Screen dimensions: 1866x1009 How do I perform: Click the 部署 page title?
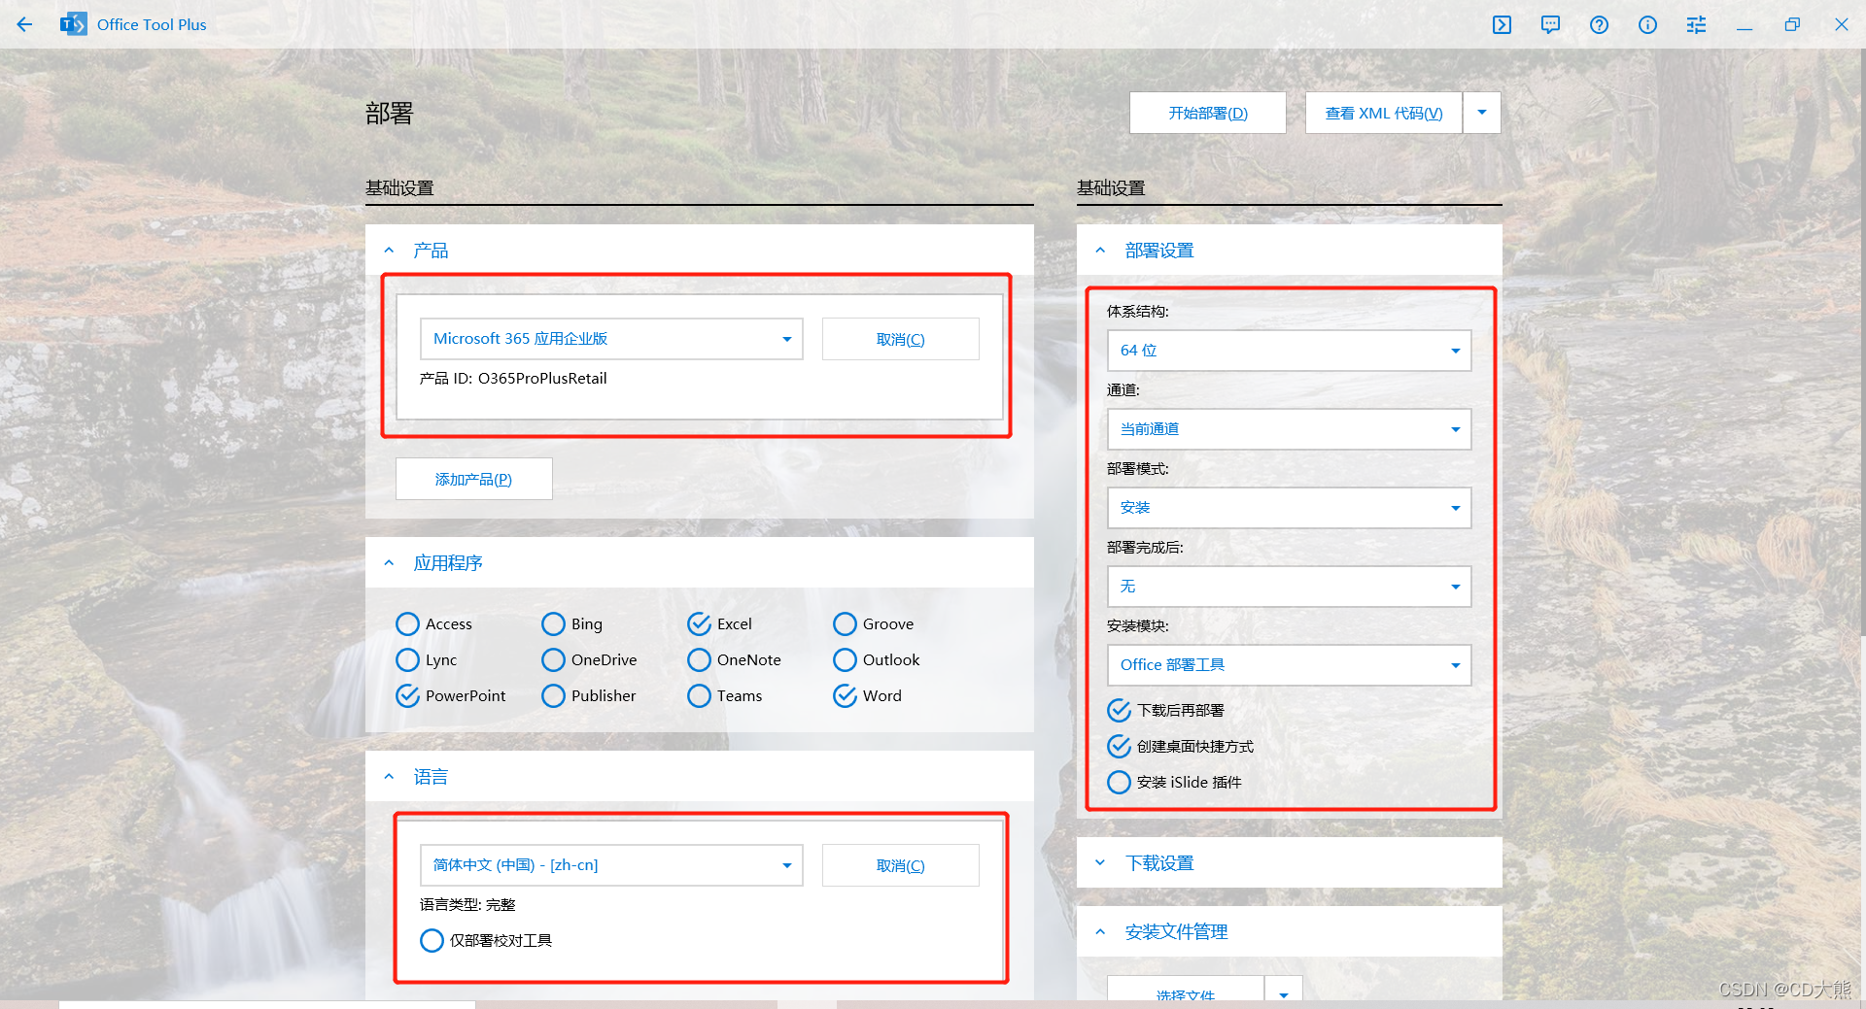pos(390,114)
